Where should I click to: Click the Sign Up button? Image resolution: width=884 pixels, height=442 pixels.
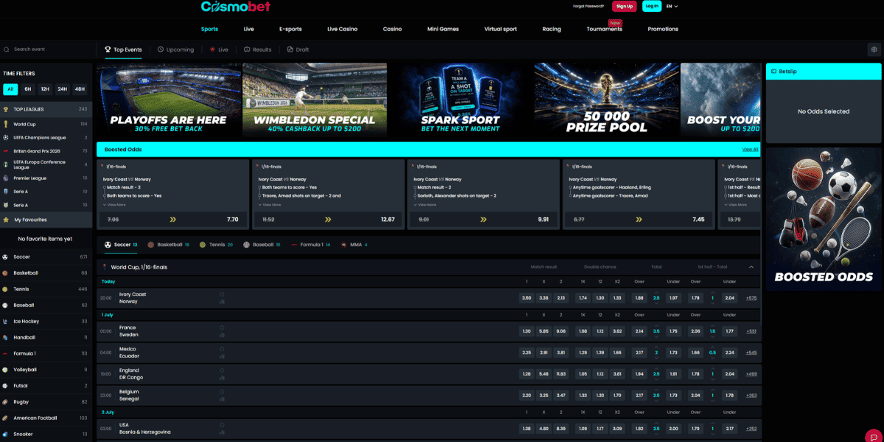click(624, 6)
